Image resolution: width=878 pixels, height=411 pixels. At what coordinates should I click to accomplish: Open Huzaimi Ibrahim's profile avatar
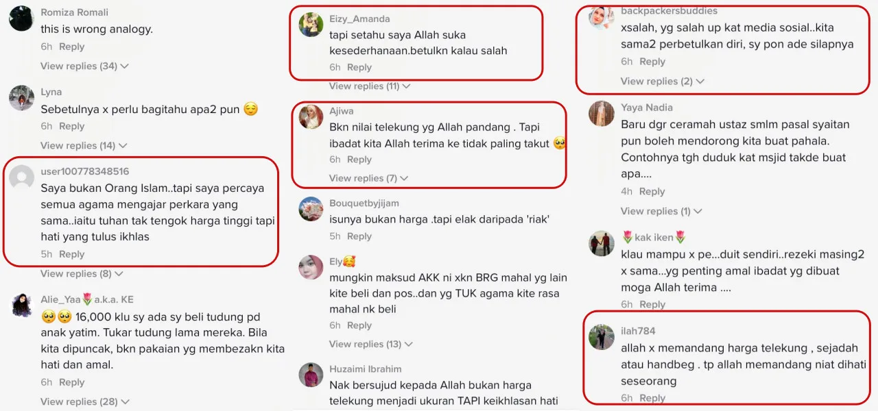tap(311, 375)
